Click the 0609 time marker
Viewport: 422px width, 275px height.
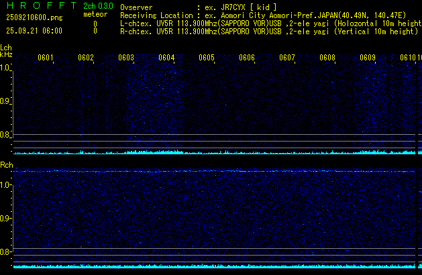tap(368, 58)
